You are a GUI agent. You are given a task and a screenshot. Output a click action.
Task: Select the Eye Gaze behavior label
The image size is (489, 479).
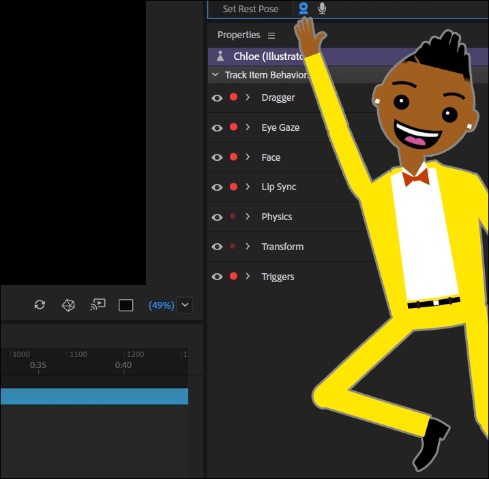coord(280,127)
